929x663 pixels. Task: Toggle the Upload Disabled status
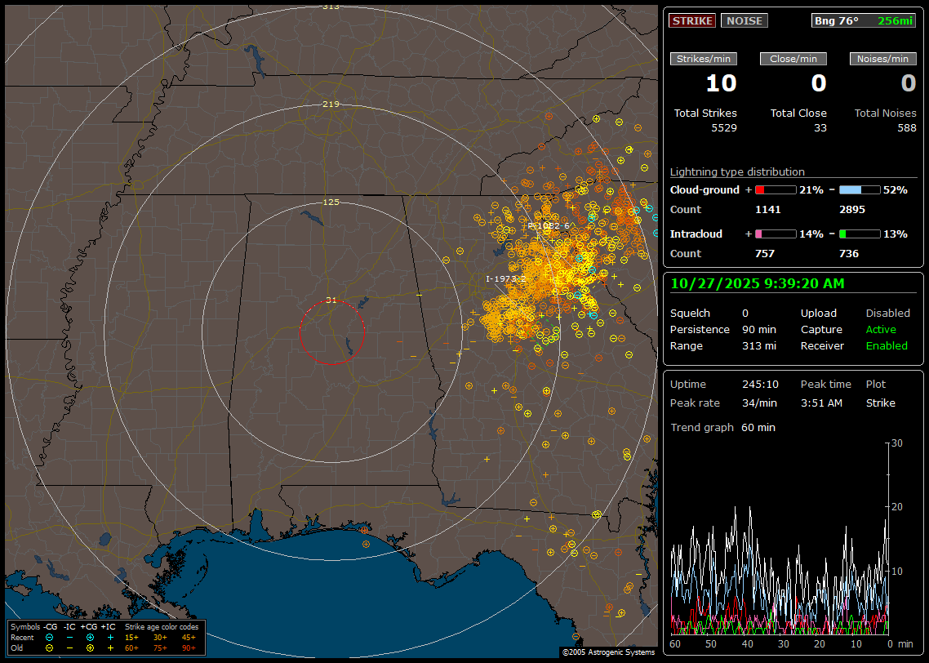(887, 314)
